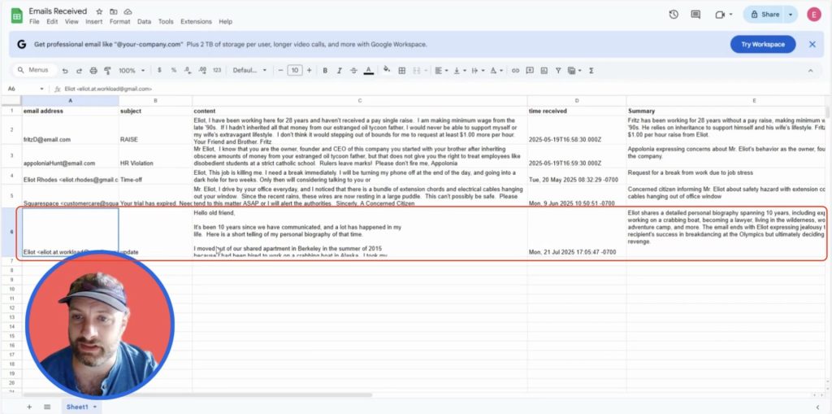Open the Tools menu
The height and width of the screenshot is (414, 832).
(x=166, y=22)
